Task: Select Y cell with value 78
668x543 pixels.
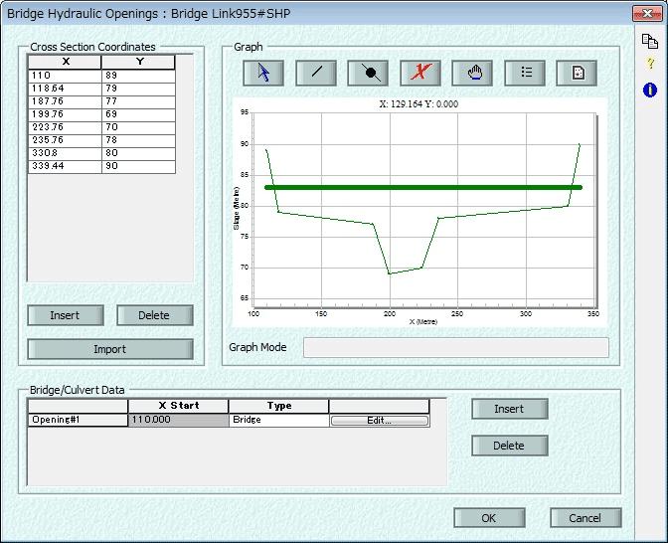Action: coord(138,140)
